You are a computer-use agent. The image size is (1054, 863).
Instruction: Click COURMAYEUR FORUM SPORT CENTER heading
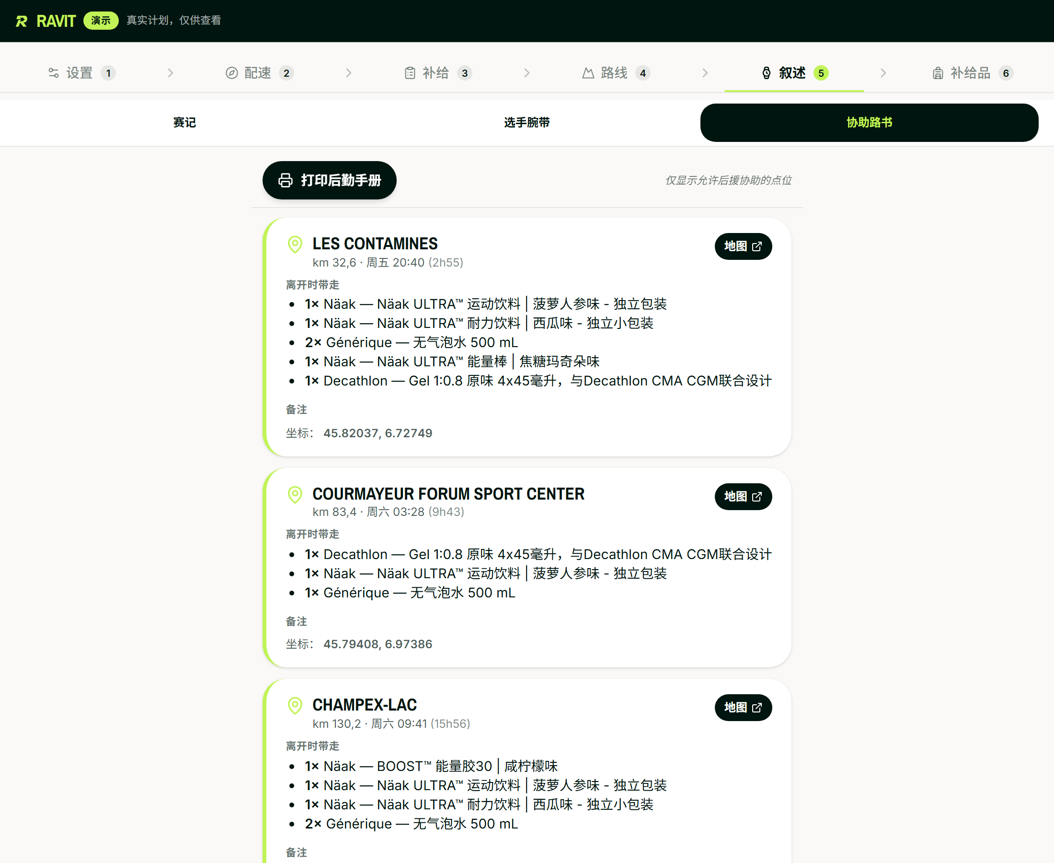tap(448, 494)
